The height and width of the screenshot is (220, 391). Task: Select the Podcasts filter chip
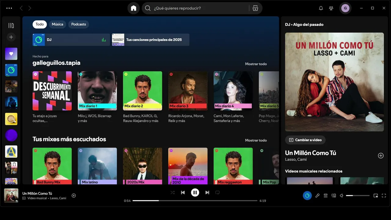pyautogui.click(x=79, y=24)
